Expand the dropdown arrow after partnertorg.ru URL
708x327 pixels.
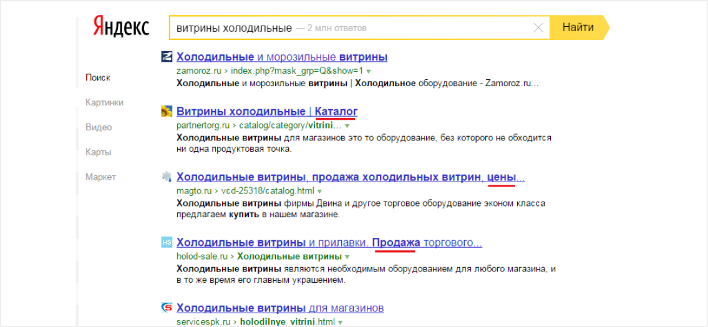(x=347, y=125)
